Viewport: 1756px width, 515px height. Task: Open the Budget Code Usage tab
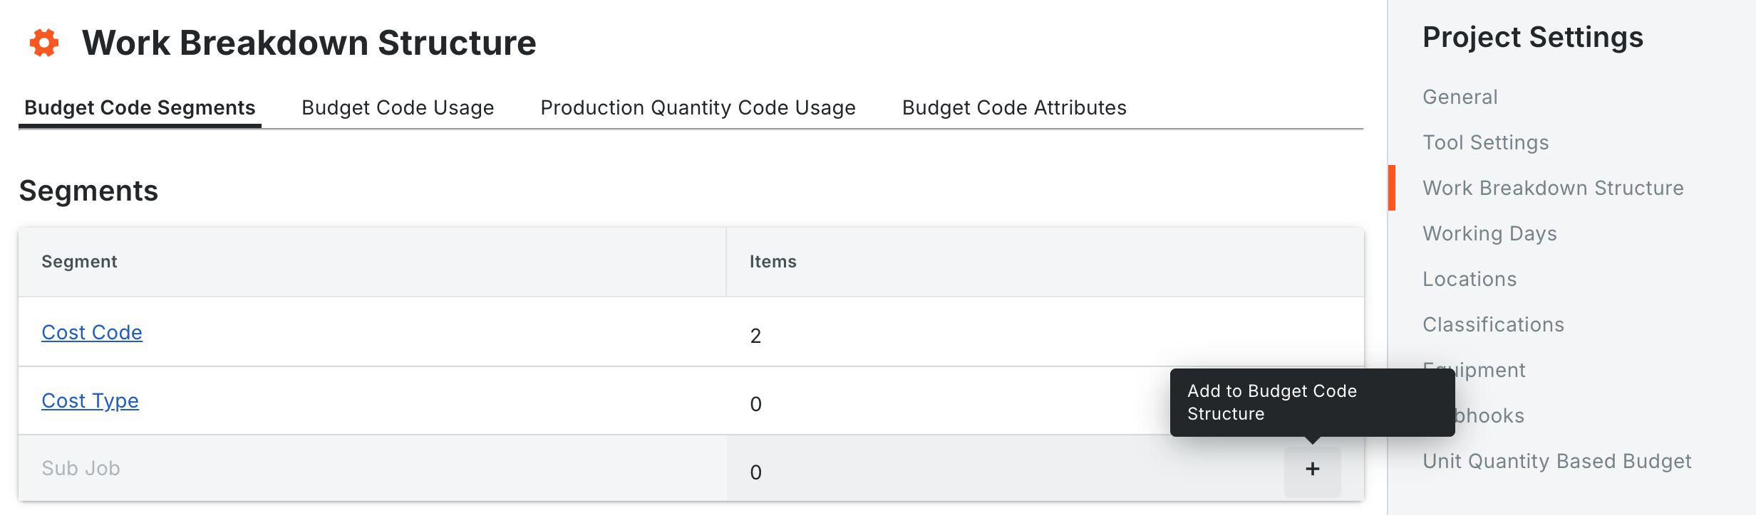(x=398, y=107)
